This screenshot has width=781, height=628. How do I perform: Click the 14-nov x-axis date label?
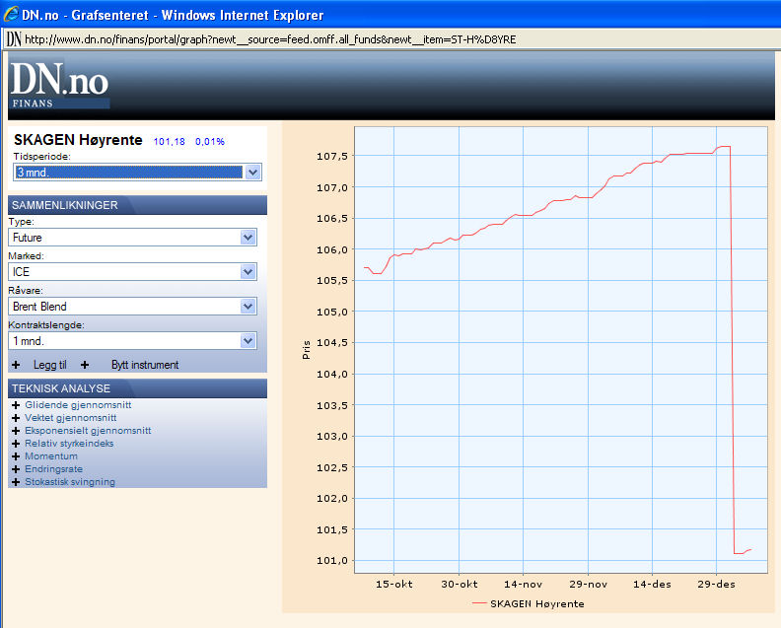pyautogui.click(x=523, y=585)
